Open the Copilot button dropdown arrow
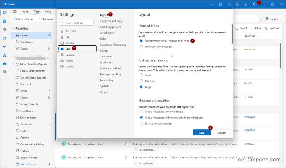The image size is (286, 168). pos(280,19)
